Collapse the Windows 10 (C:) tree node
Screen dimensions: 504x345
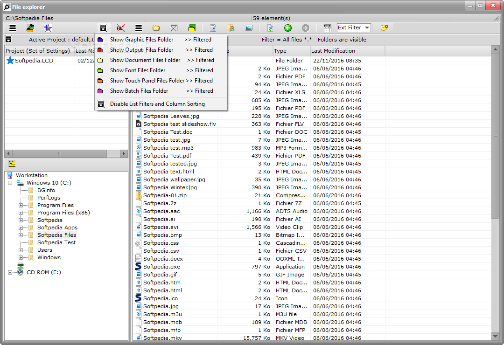pos(10,183)
